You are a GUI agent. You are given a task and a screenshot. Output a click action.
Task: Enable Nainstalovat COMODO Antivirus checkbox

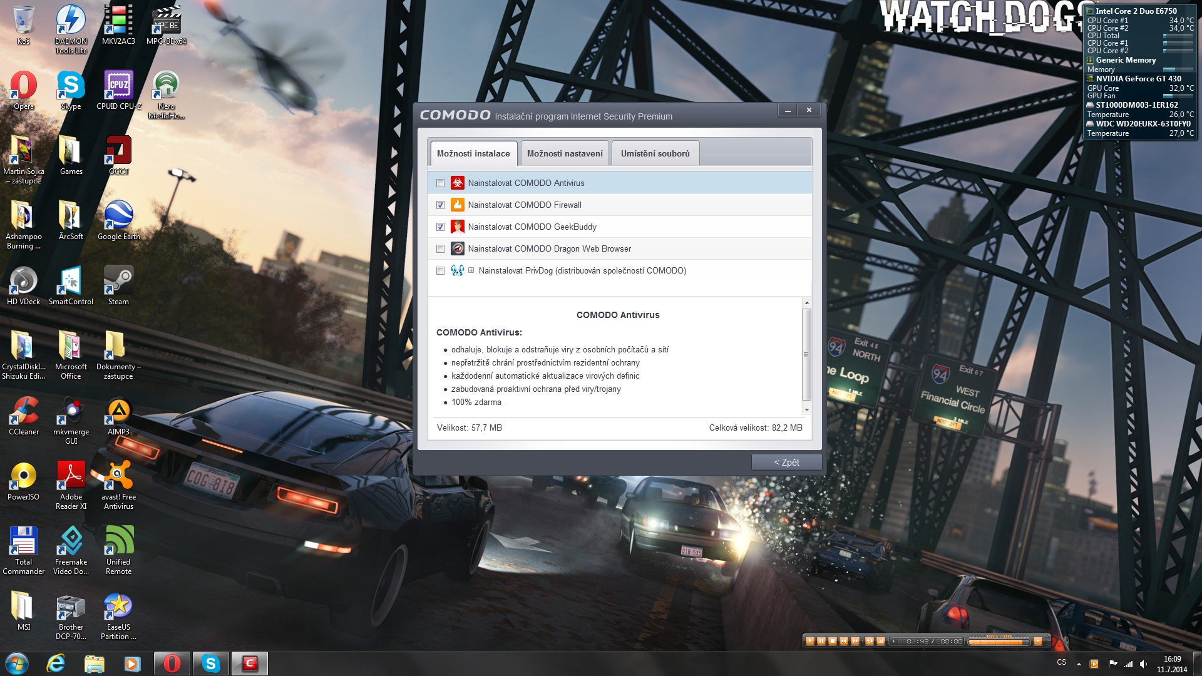click(440, 183)
